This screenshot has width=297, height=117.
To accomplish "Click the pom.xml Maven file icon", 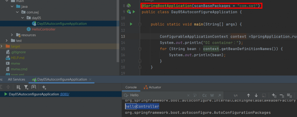I will [8, 74].
